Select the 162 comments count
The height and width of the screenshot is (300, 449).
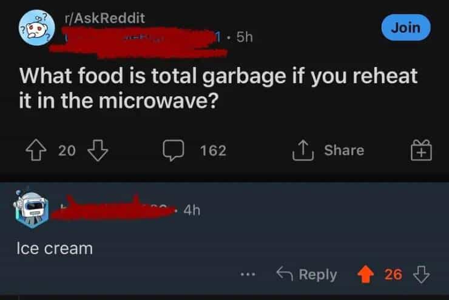click(x=214, y=150)
